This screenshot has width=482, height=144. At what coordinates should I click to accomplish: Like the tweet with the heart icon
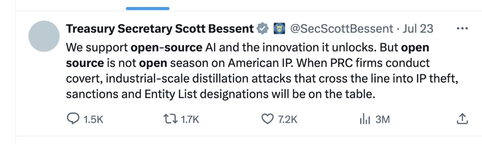(x=267, y=119)
